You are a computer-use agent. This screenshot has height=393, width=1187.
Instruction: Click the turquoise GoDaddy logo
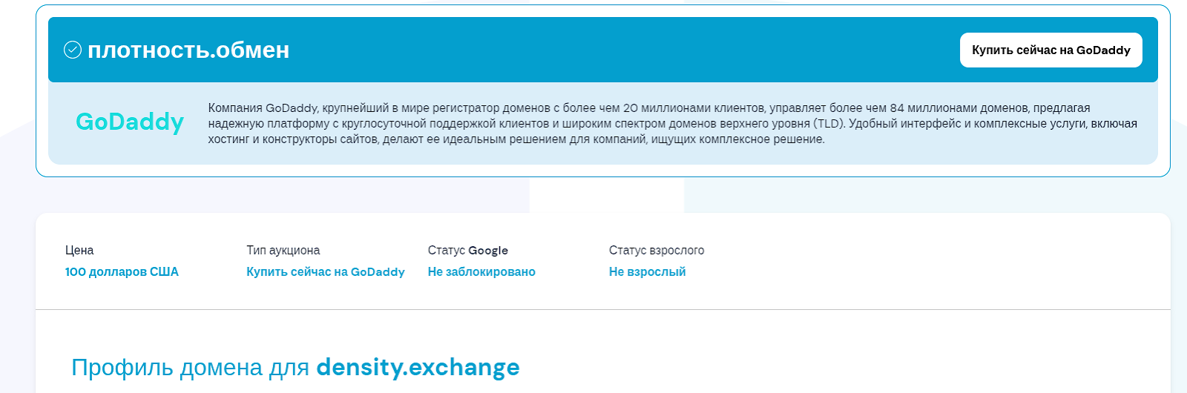click(130, 122)
